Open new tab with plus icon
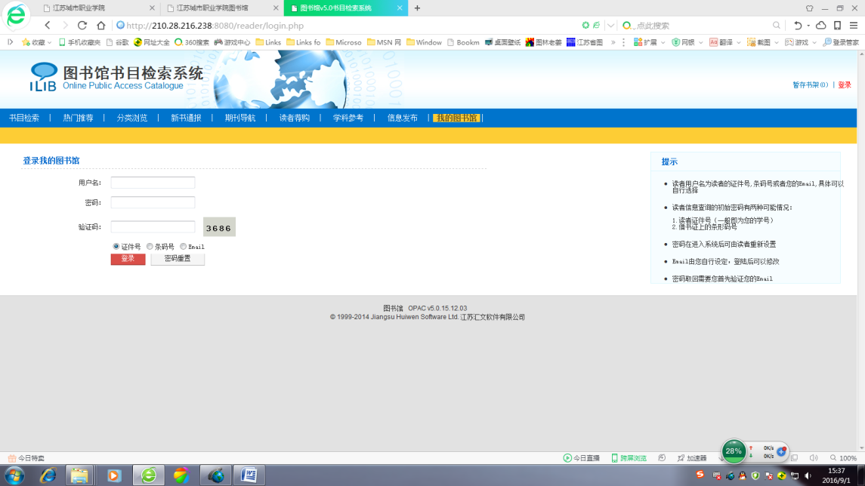865x486 pixels. [417, 8]
